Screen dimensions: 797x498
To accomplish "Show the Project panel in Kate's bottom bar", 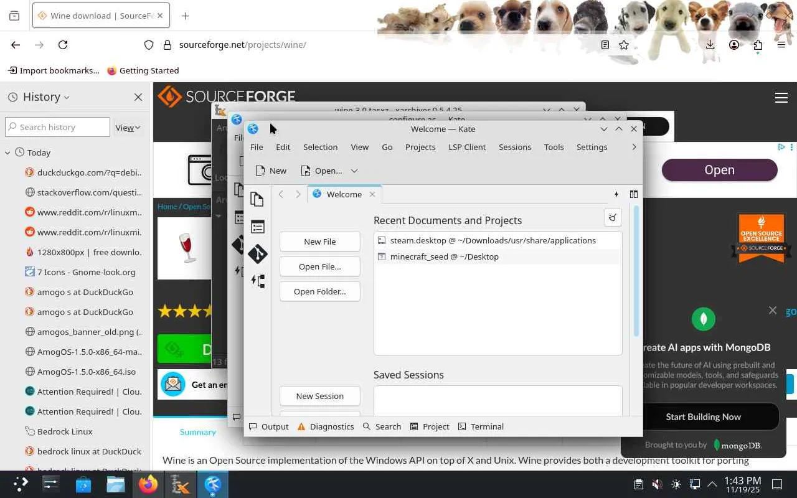I will tap(430, 426).
